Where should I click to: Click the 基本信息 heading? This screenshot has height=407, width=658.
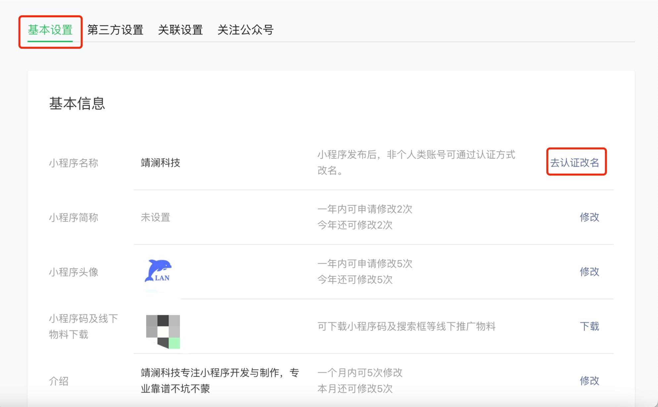[x=77, y=103]
